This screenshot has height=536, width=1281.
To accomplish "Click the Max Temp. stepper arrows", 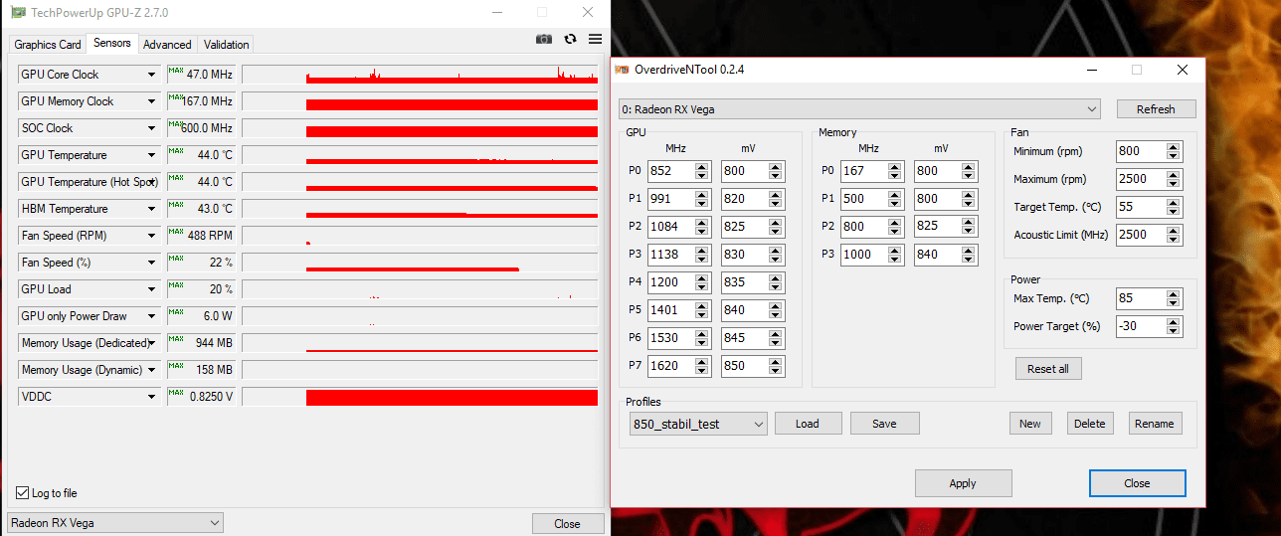I will [1174, 298].
